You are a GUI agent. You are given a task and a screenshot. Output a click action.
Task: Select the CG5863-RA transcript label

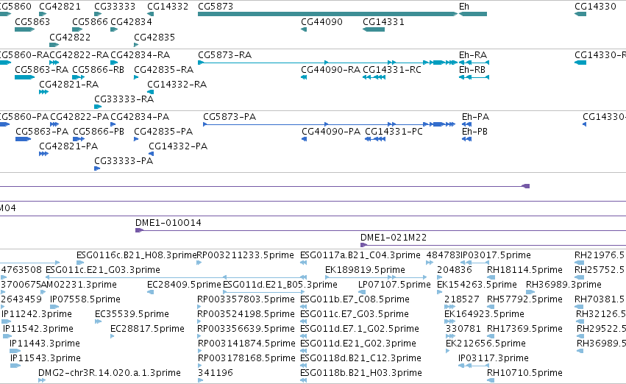41,69
